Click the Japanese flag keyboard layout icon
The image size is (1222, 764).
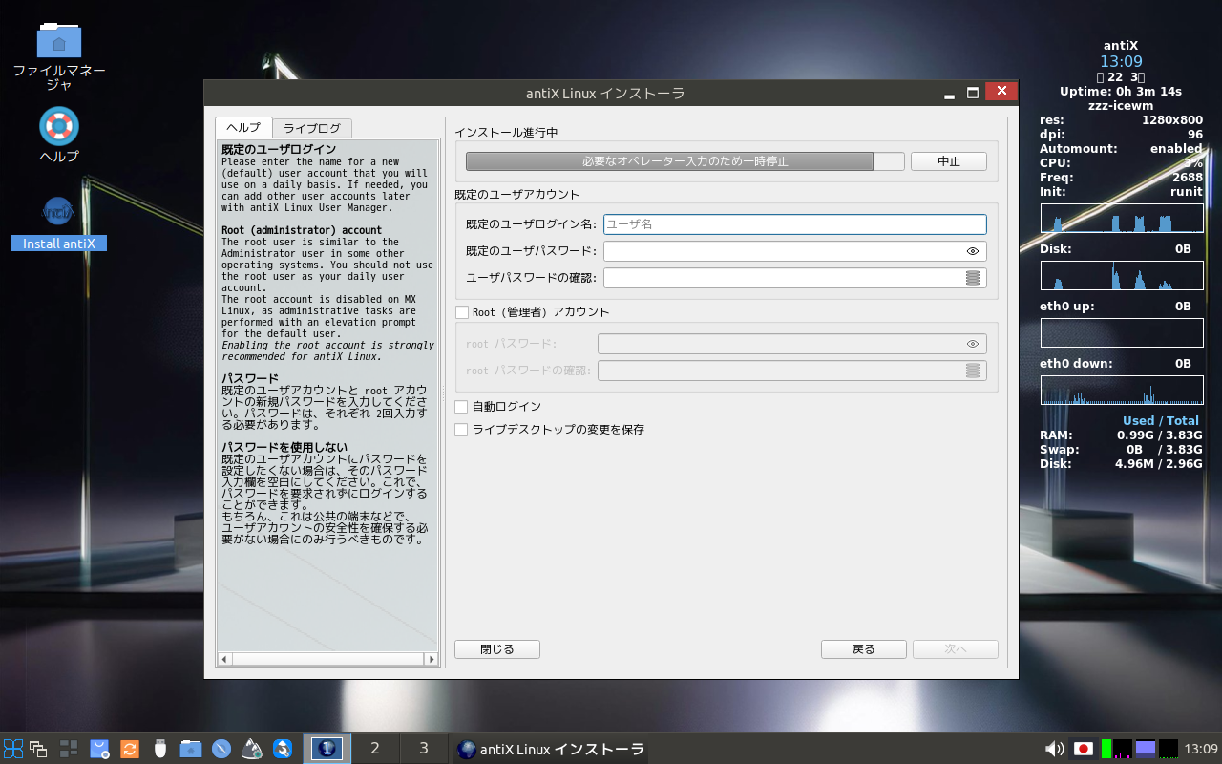(1084, 749)
